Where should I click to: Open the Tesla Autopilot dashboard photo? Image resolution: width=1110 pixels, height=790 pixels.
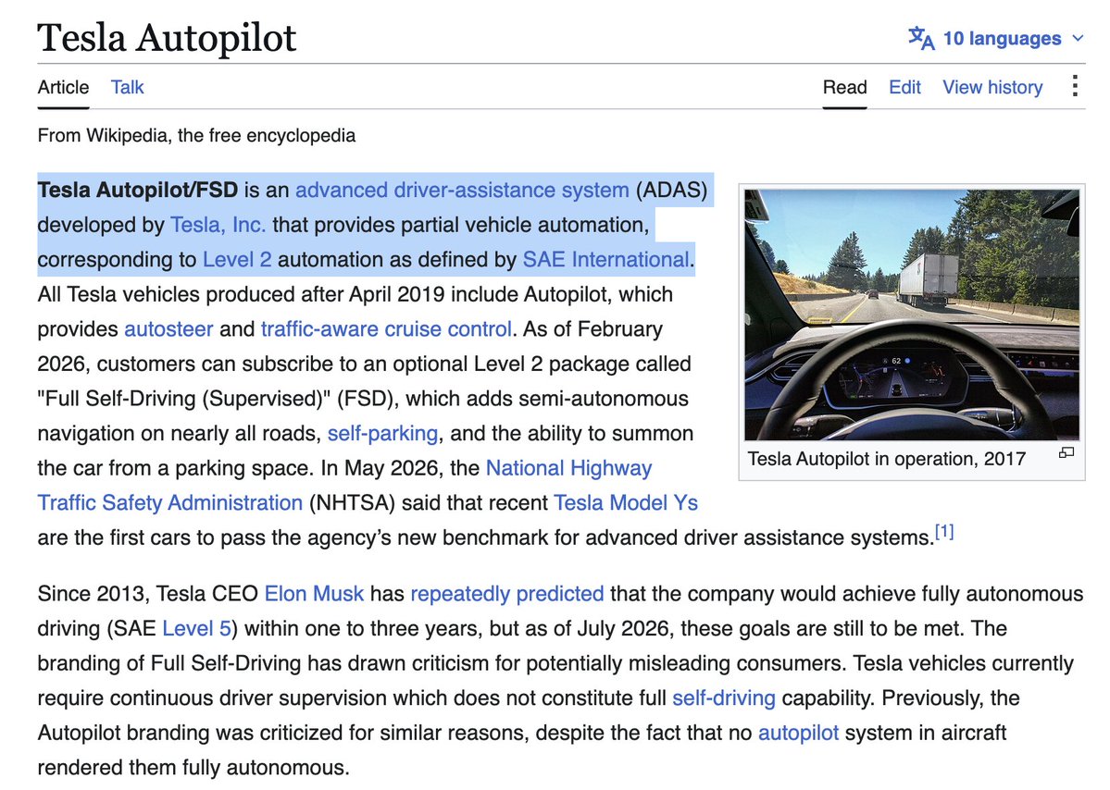[x=912, y=315]
